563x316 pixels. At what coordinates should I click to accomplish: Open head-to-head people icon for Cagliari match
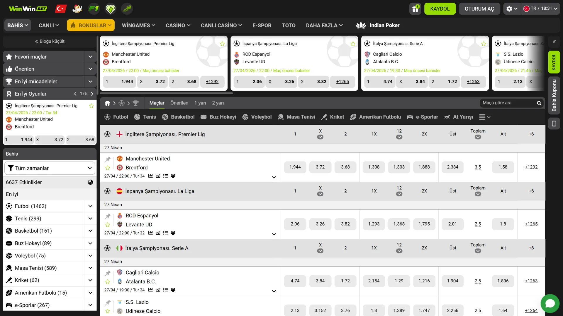173,290
